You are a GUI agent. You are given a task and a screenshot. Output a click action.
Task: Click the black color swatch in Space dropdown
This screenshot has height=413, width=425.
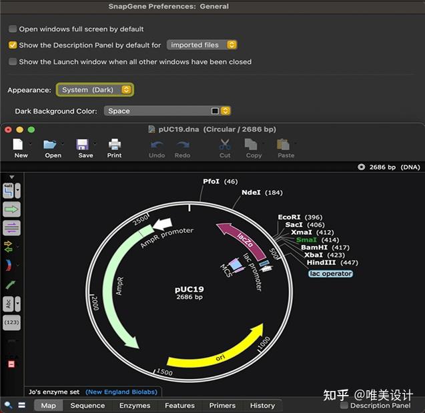point(215,111)
